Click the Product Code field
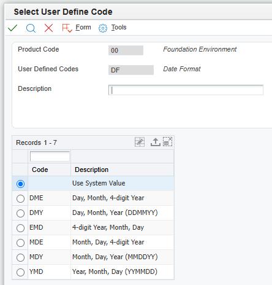The image size is (272, 285). [126, 50]
